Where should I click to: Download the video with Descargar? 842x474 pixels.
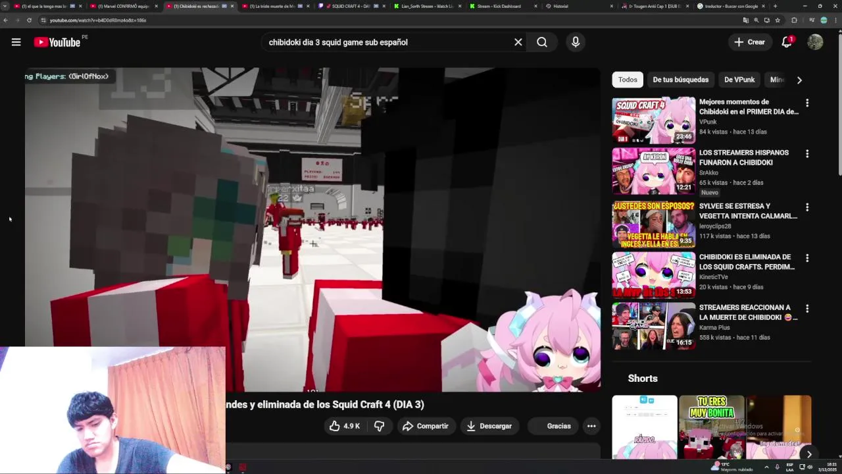[x=489, y=426]
